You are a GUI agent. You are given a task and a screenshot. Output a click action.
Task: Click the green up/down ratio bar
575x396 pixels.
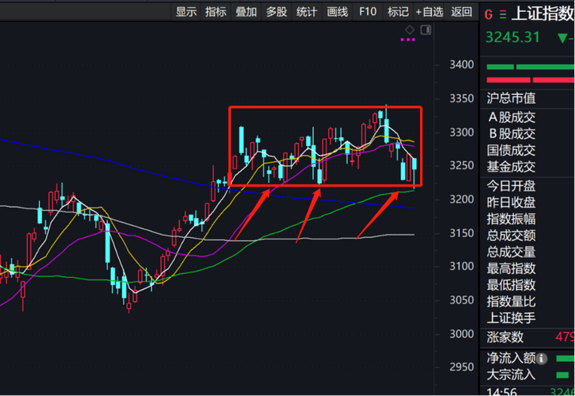530,67
